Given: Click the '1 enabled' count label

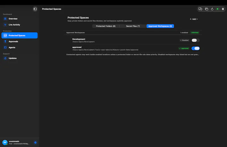Looking at the screenshot, I should (x=184, y=33).
